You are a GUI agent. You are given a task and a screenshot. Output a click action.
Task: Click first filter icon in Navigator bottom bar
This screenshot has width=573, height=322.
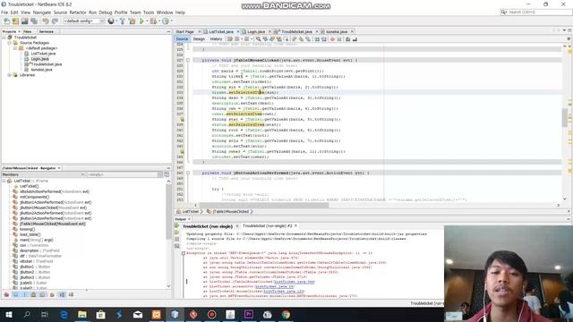click(x=6, y=294)
